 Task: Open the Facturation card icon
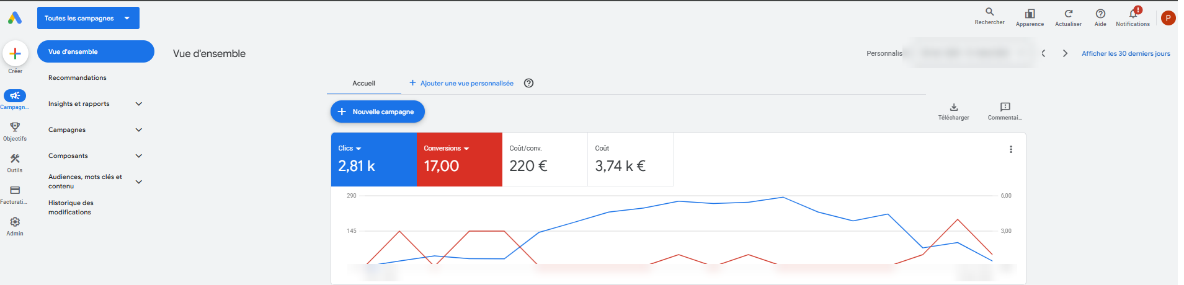click(15, 190)
